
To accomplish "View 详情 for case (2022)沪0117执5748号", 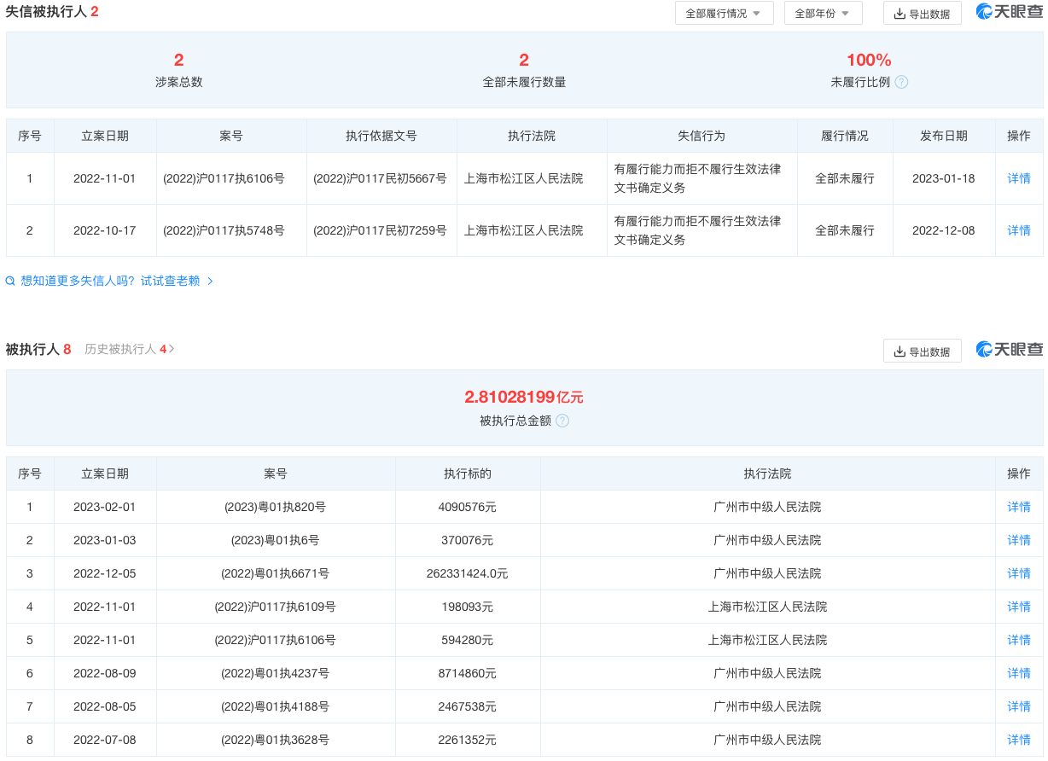I will coord(1019,230).
